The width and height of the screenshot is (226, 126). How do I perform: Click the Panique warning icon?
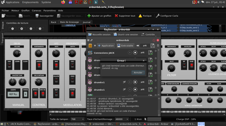[140, 16]
